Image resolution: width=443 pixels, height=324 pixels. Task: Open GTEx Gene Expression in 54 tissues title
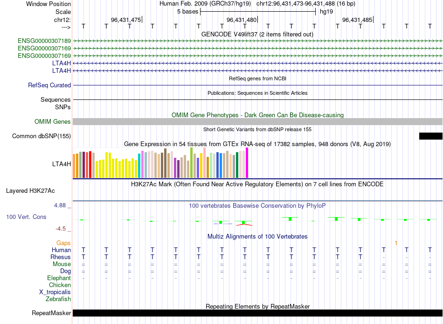click(x=257, y=144)
